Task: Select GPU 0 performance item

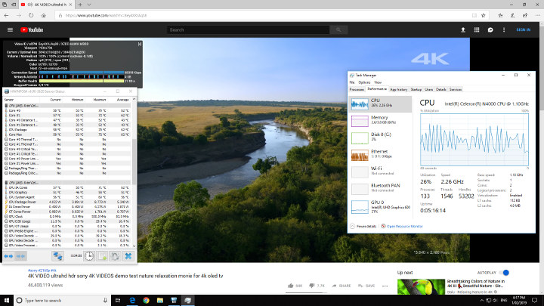Action: (x=380, y=206)
